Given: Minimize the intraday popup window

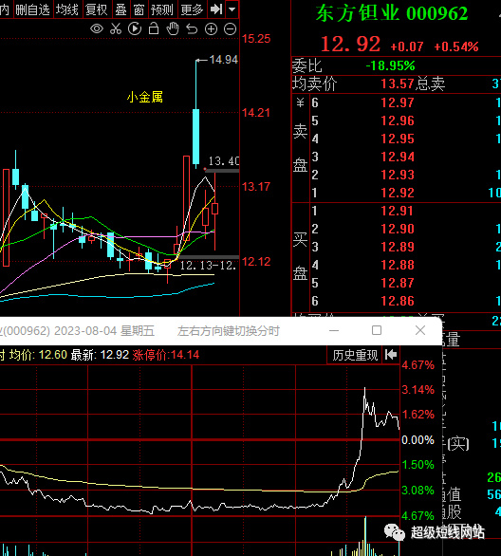Looking at the screenshot, I should click(x=334, y=330).
